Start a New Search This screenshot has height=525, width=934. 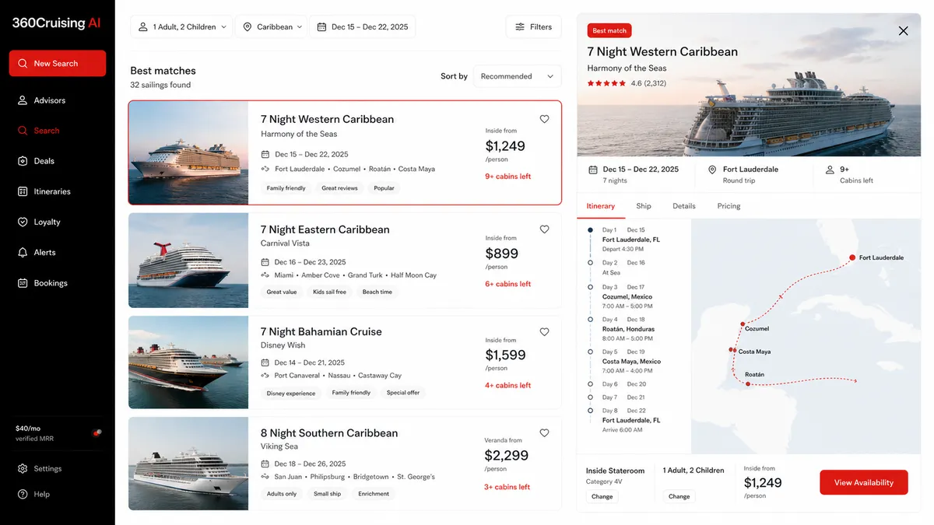tap(58, 64)
